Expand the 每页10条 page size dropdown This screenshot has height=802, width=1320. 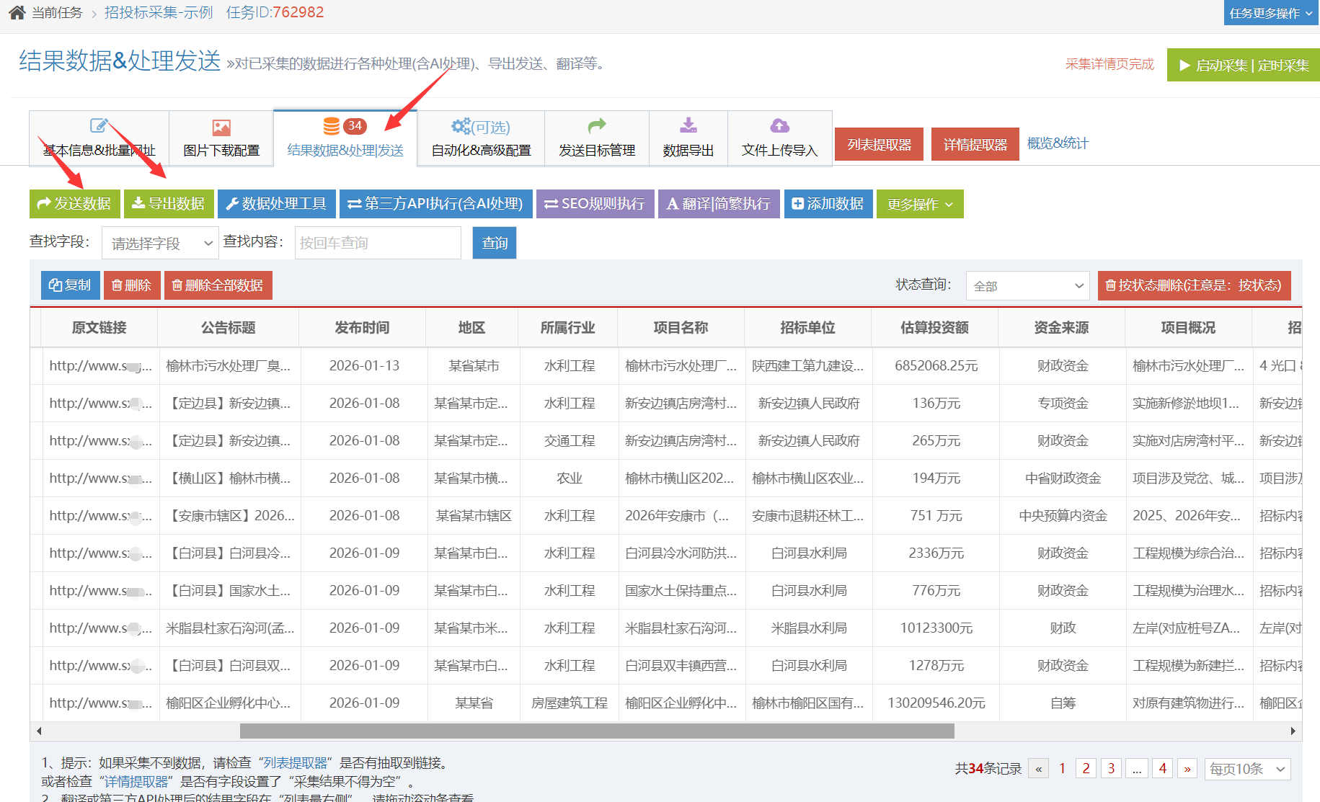click(x=1247, y=769)
